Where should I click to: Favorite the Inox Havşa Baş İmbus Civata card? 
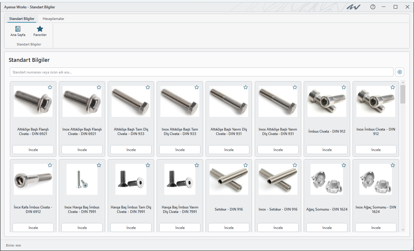tap(99, 165)
